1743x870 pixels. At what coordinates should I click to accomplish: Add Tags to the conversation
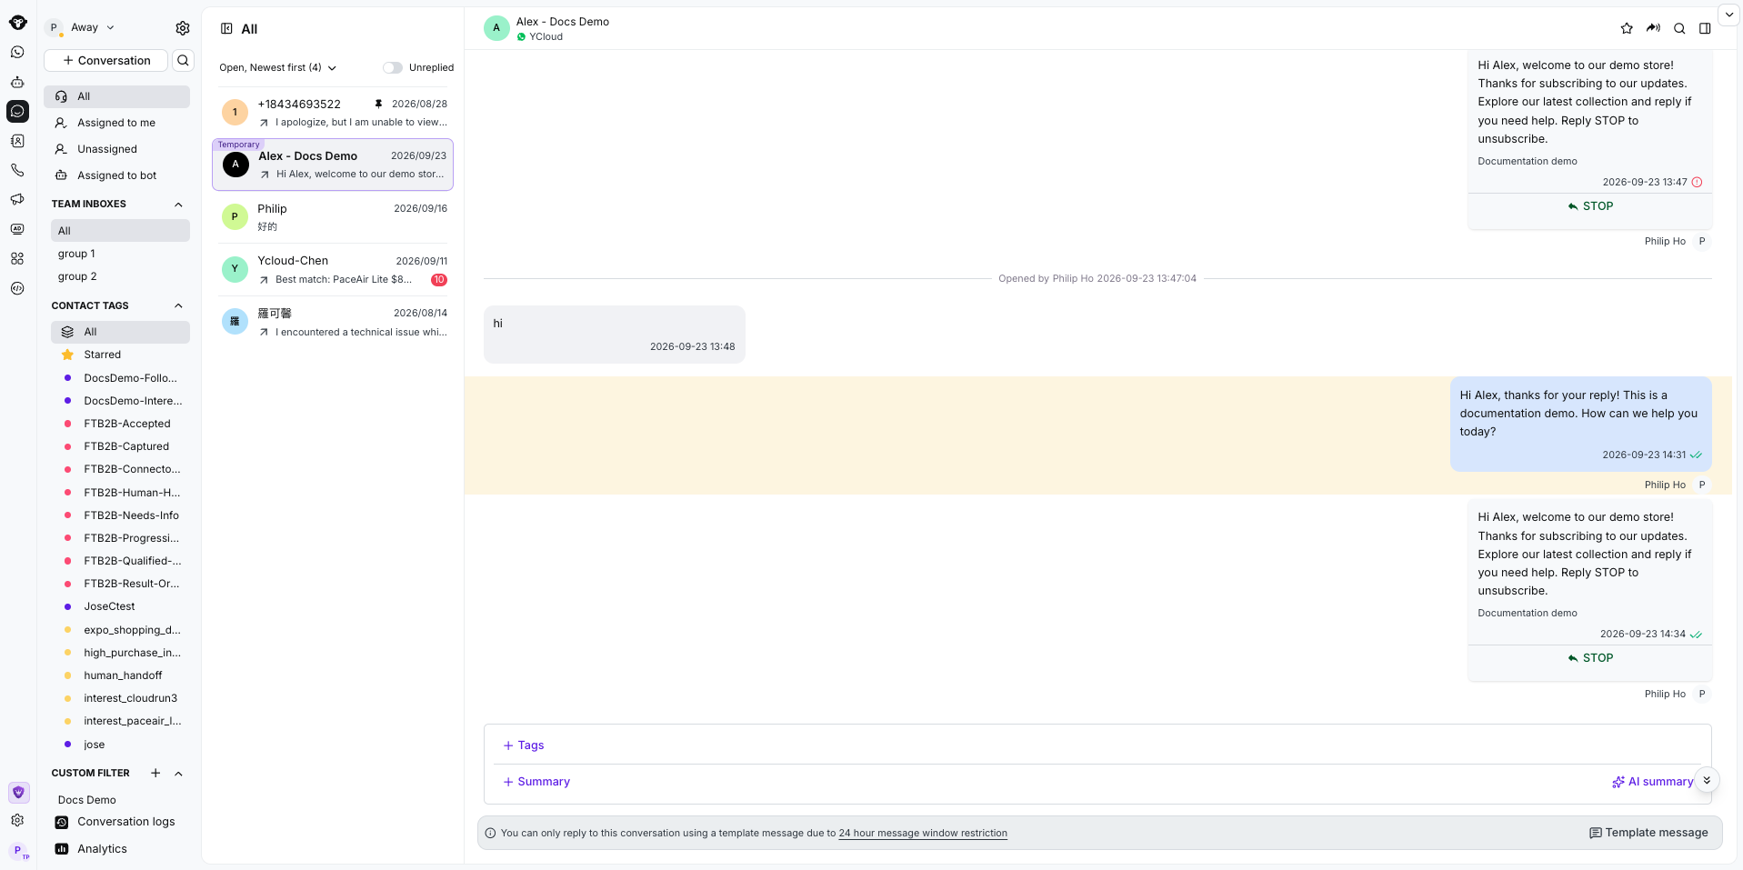click(524, 745)
